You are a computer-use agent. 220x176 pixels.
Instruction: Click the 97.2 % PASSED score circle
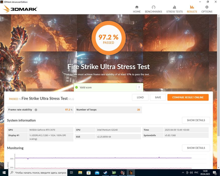click(x=108, y=38)
